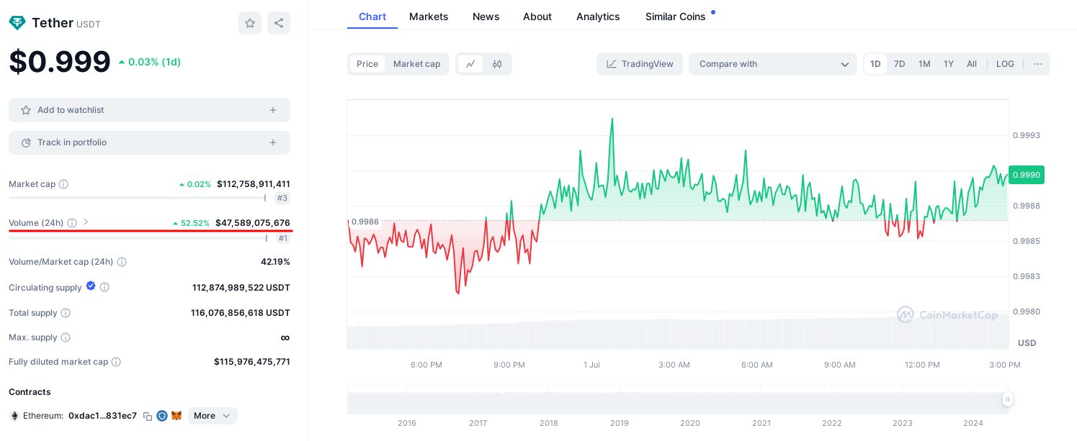
Task: Switch to candlestick chart view icon
Action: 497,64
